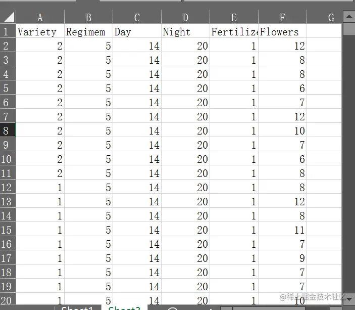Screen dimensions: 355x310
Task: Select cell A2 containing 2
Action: pos(40,45)
